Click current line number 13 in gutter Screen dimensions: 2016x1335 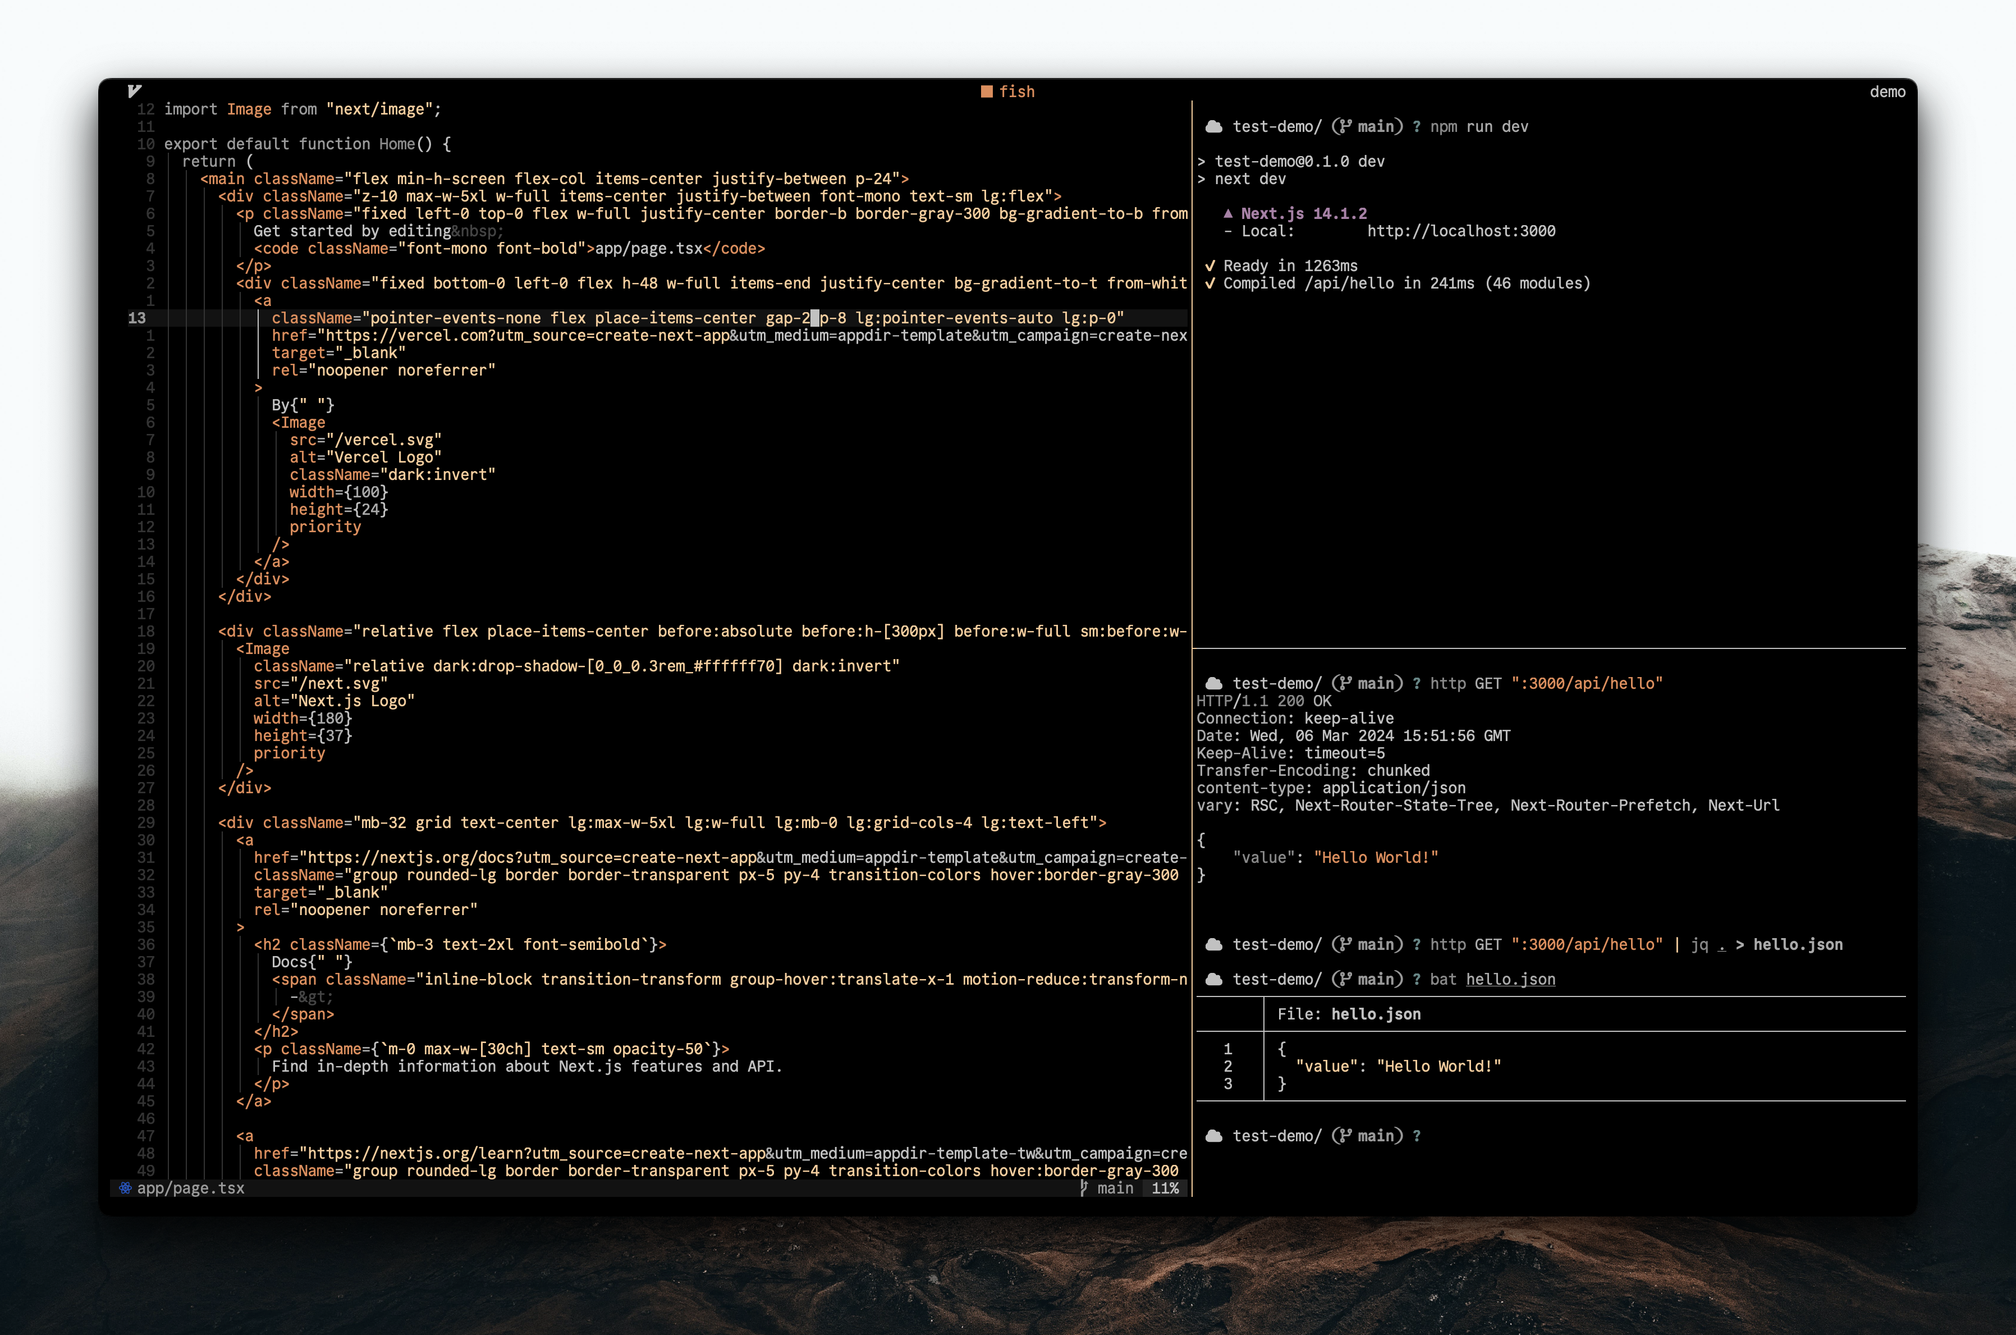(137, 318)
